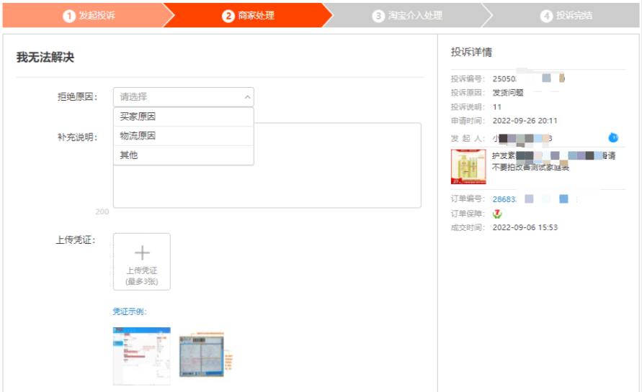
Task: Expand the 拒绝原因 dropdown arrow
Action: (247, 97)
